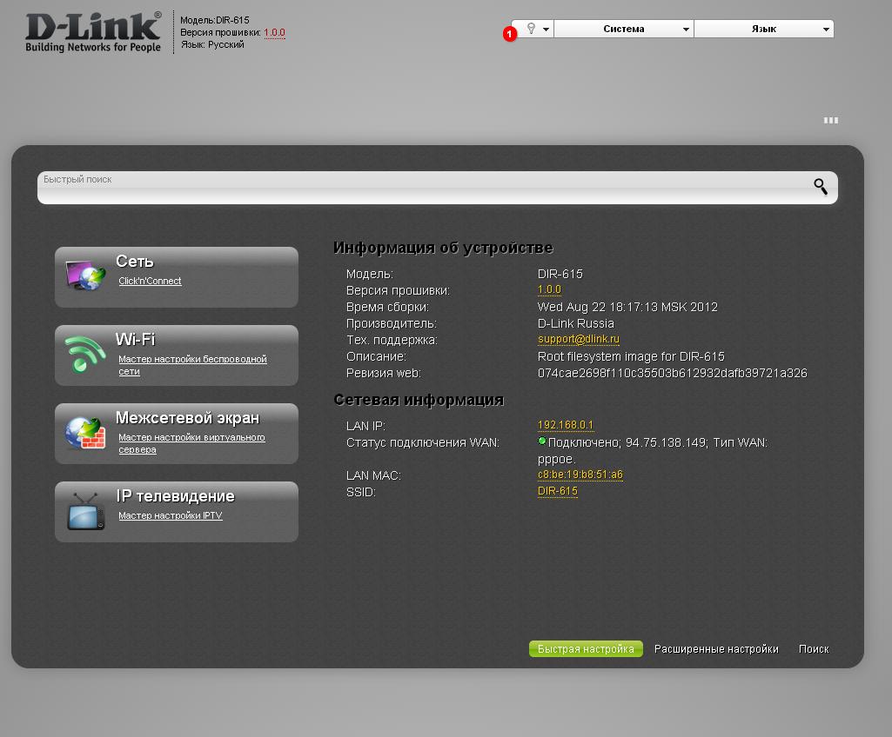Click LAN IP 192.168.0.1 link
Screen dimensions: 892x737
(565, 425)
